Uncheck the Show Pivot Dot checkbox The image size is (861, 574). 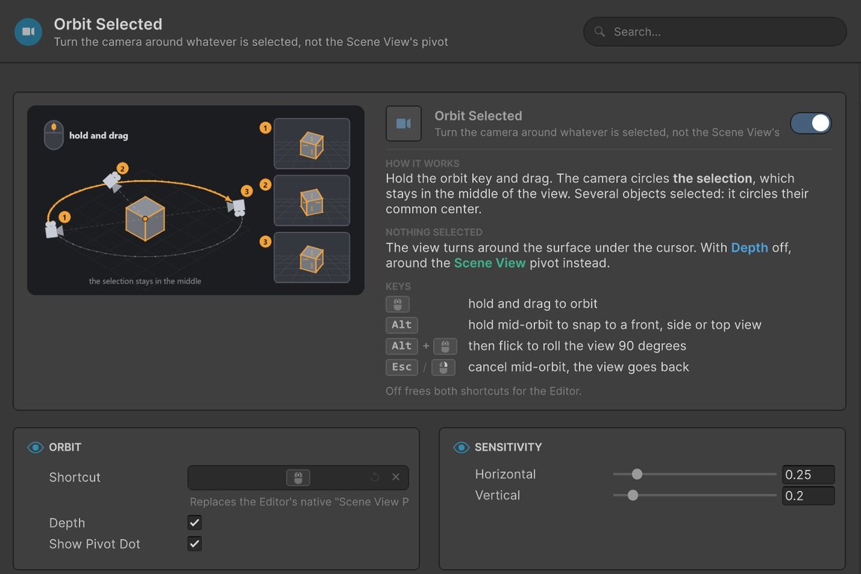tap(194, 544)
